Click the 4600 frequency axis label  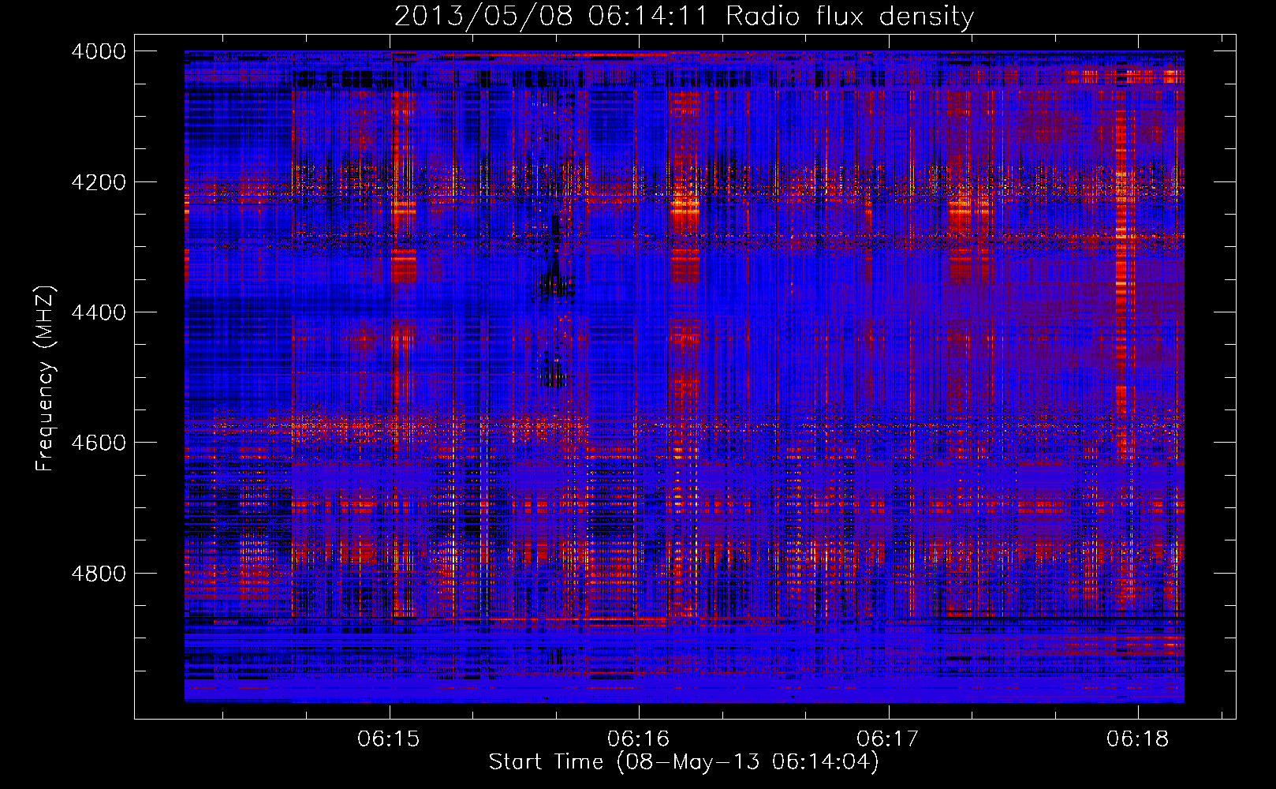pyautogui.click(x=99, y=443)
